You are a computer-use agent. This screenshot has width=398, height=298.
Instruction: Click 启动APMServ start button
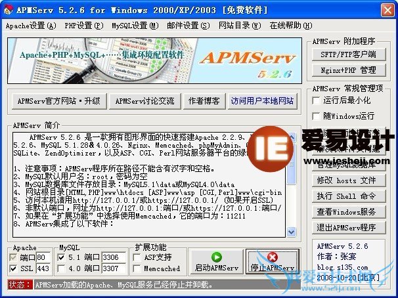[217, 262]
